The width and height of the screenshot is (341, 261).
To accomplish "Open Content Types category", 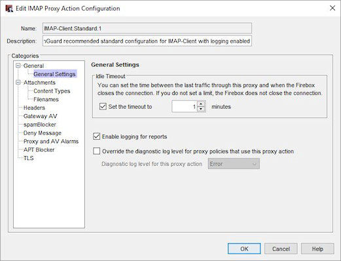I will (52, 91).
